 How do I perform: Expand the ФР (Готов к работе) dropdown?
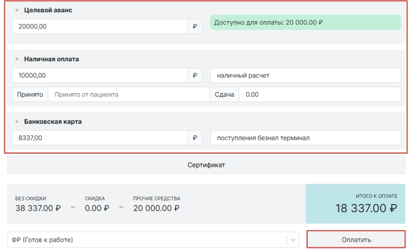click(293, 240)
